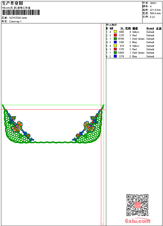Click the blue swatch in stop row 4

115,42
